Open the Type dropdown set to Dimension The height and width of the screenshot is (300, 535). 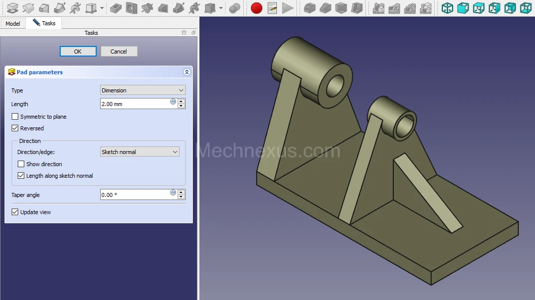[x=143, y=90]
